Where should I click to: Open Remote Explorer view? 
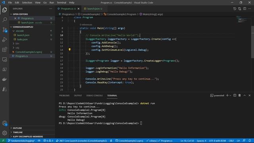[x=4, y=60]
